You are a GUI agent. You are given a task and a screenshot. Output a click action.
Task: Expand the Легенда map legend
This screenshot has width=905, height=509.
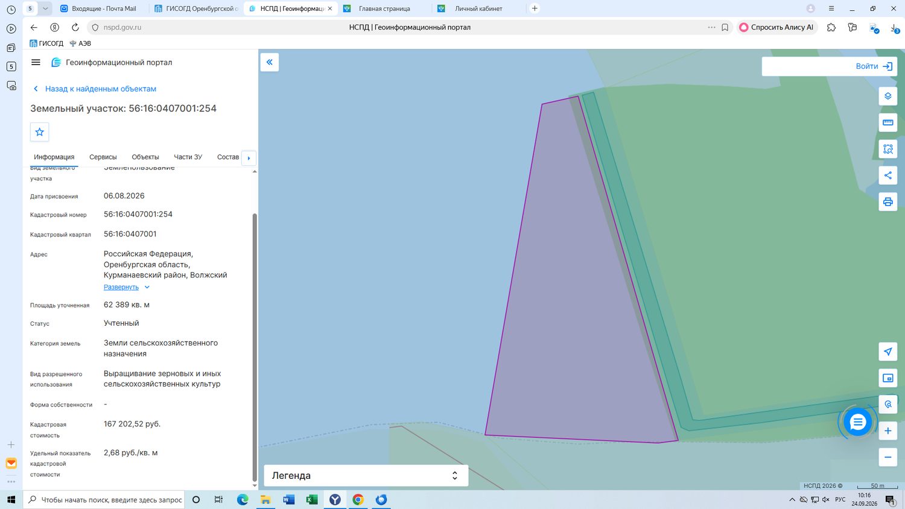coord(366,475)
